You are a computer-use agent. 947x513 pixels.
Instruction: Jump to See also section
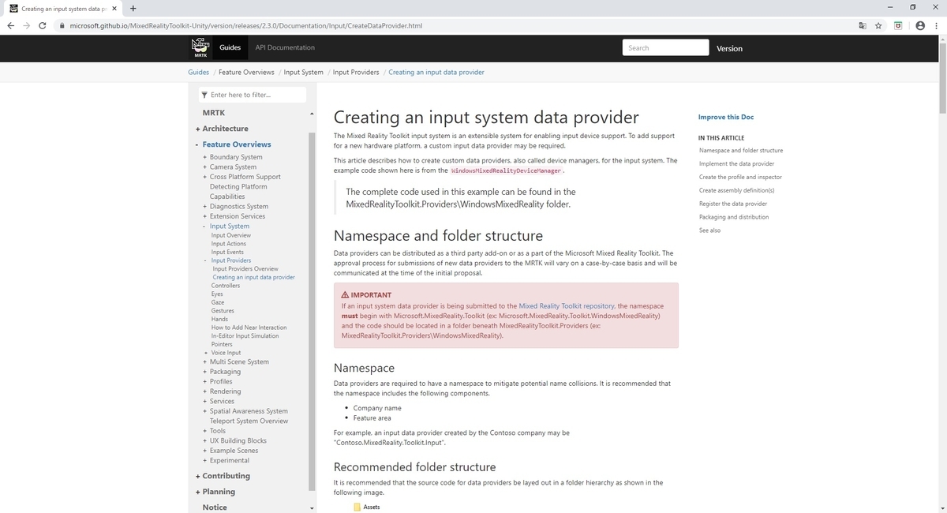point(709,230)
